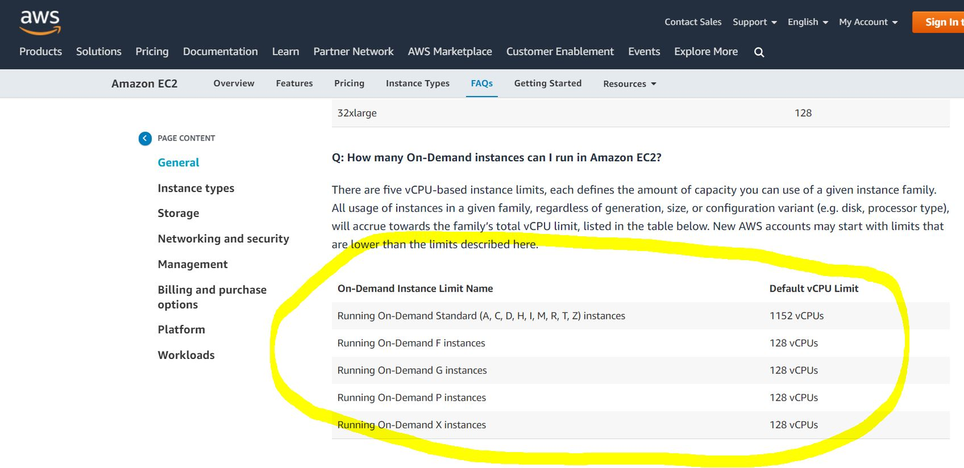This screenshot has width=964, height=468.
Task: Switch to the Features tab
Action: (294, 83)
